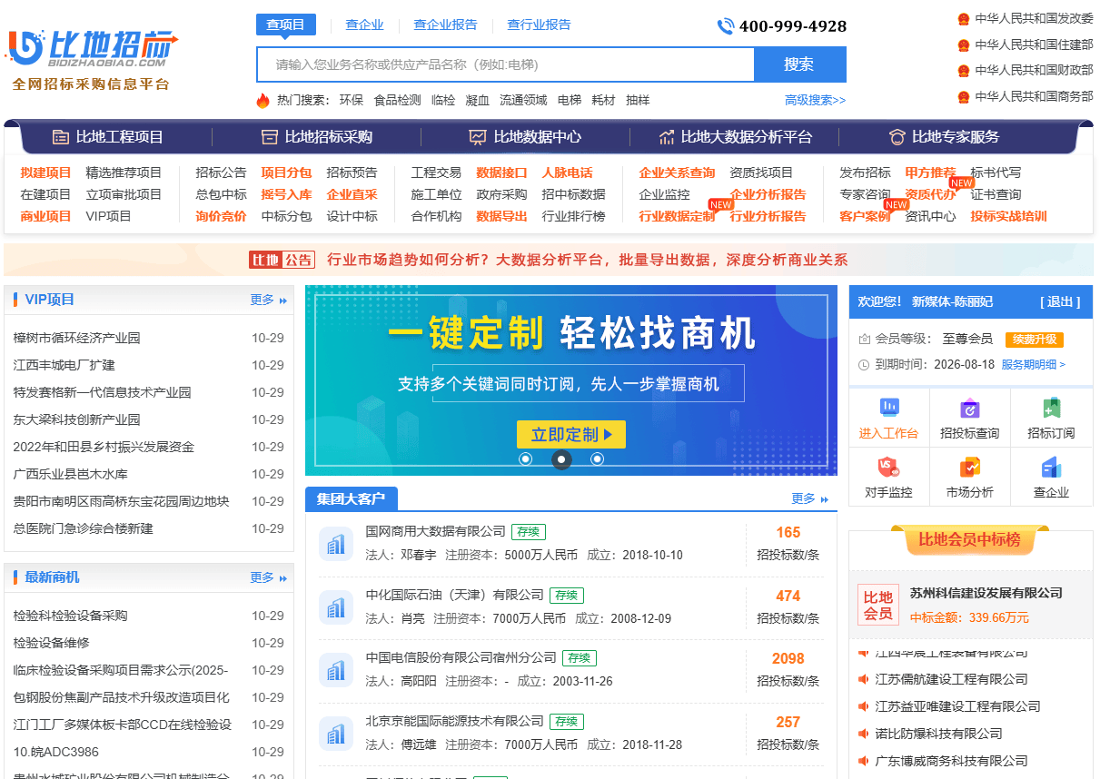Open the 比地数据中心 navigation menu
Screen dimensions: 1100x779
coord(525,137)
